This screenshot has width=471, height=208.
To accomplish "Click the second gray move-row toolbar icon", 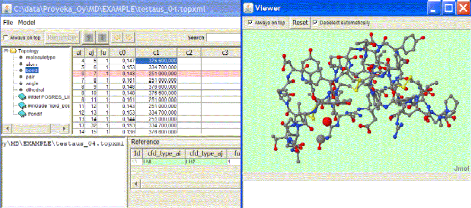I will pos(102,38).
